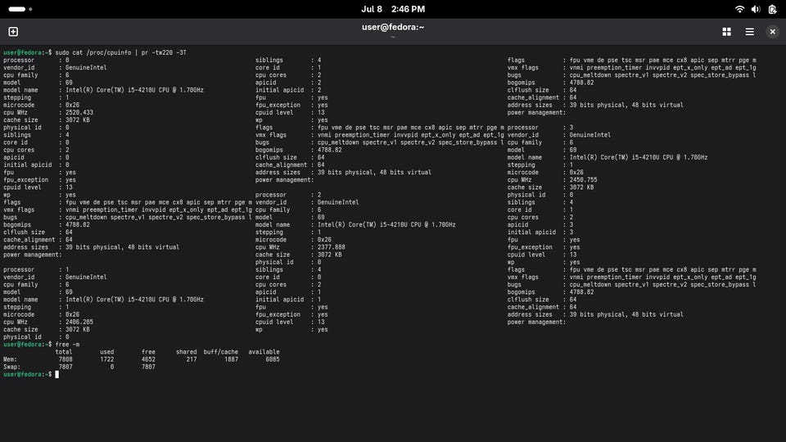This screenshot has height=442, width=786.
Task: Click the terminal cursor at the last prompt
Action: coord(57,374)
